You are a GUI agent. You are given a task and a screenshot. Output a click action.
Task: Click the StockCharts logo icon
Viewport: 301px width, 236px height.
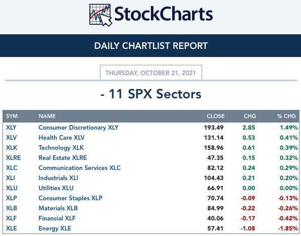(x=101, y=15)
